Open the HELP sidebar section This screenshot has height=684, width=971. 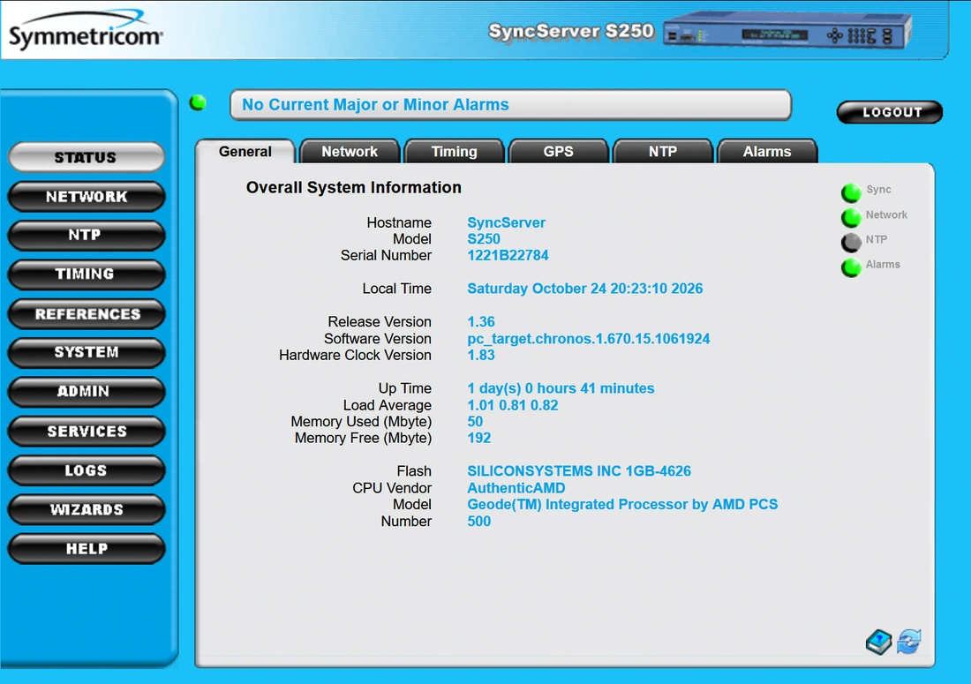(87, 548)
